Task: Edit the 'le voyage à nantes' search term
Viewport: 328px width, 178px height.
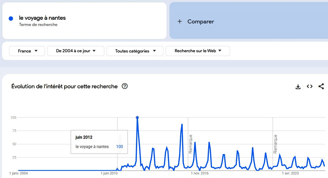Action: pos(42,18)
